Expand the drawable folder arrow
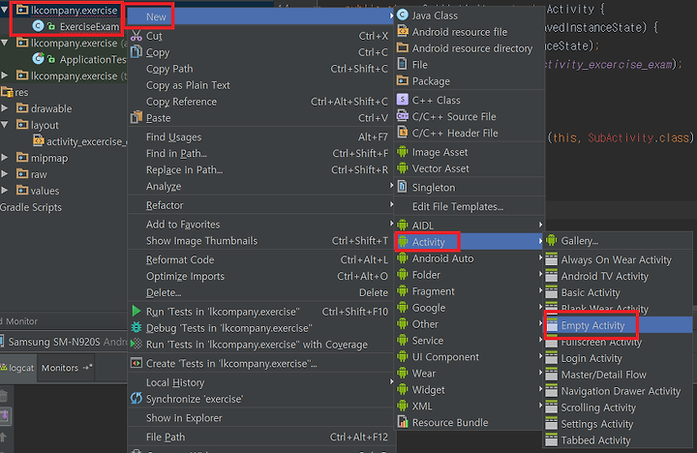The image size is (697, 453). [5, 108]
